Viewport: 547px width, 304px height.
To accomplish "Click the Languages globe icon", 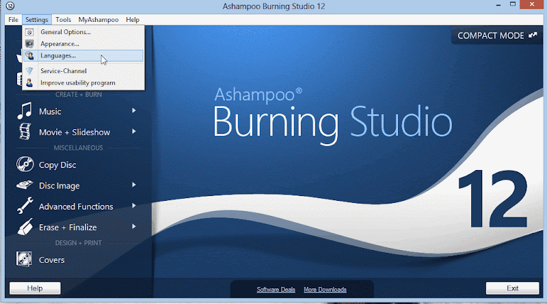I will tap(29, 56).
